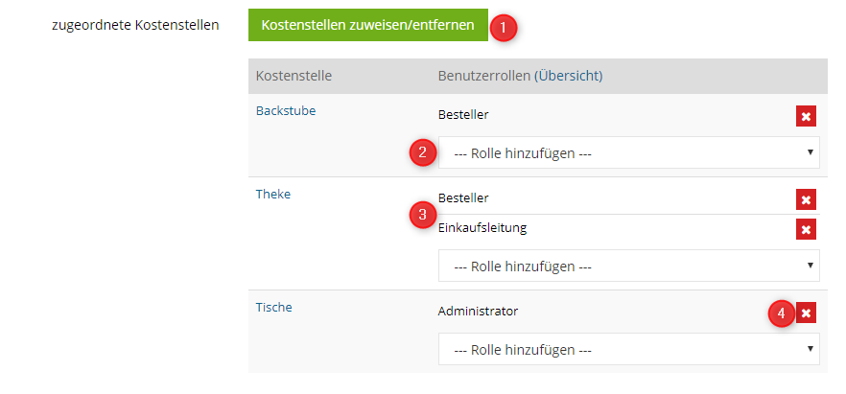This screenshot has width=846, height=394.
Task: Select Einkaufsleitung role text in Theke
Action: click(482, 228)
